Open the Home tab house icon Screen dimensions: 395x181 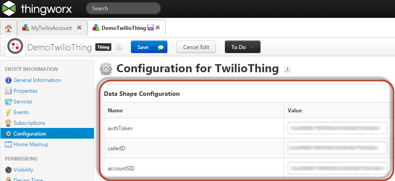pyautogui.click(x=8, y=28)
